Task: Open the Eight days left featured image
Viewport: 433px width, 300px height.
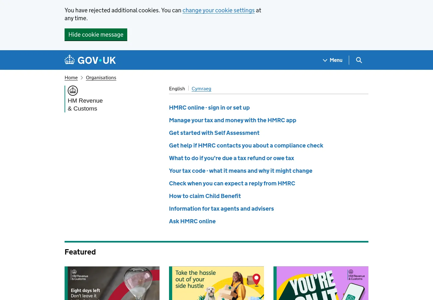Action: (112, 283)
